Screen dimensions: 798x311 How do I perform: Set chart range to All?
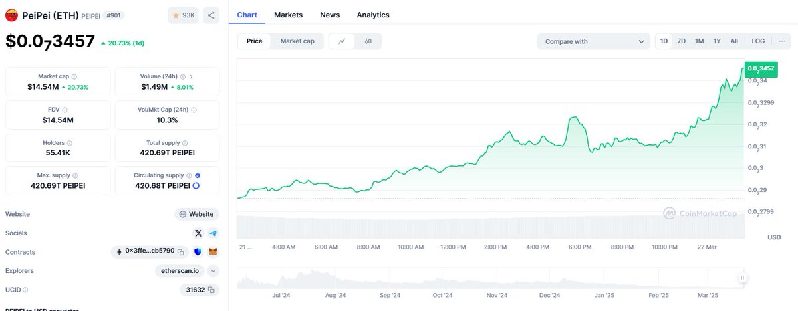[734, 41]
